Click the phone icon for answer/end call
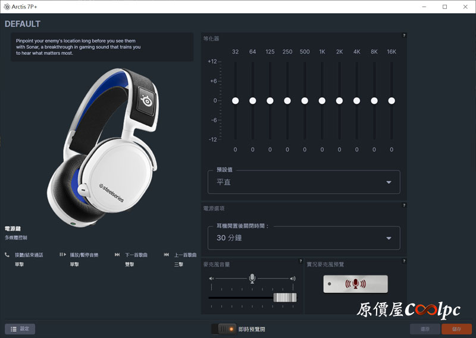The image size is (476, 338). click(7, 255)
